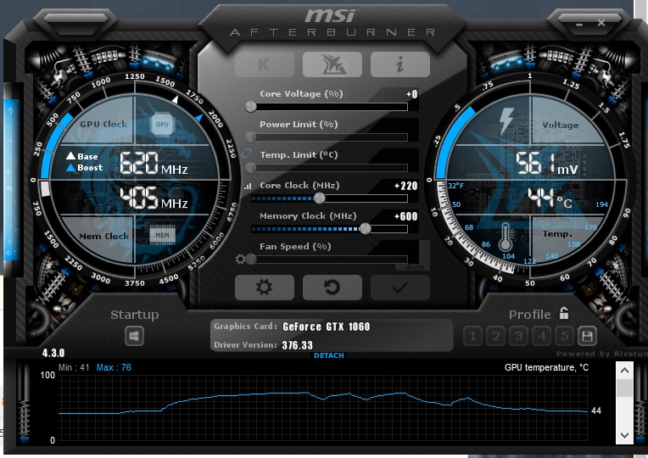
Task: Click the Core Voltage slider handle
Action: pyautogui.click(x=251, y=107)
